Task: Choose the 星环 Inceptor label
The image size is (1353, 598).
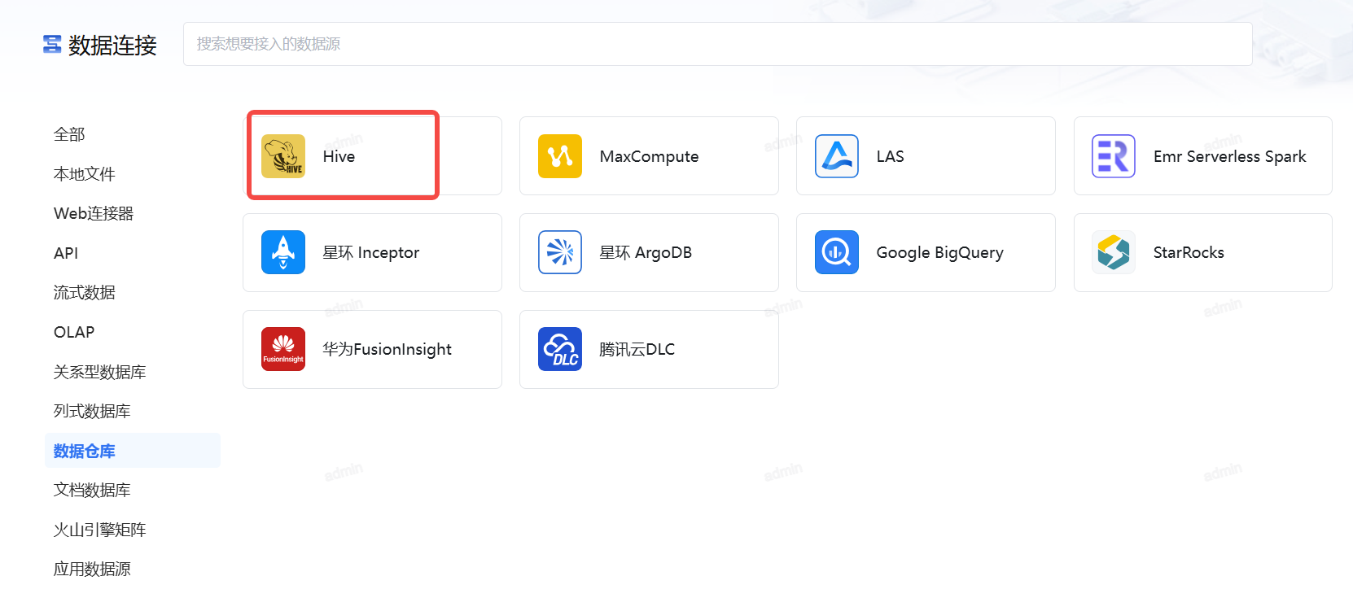Action: click(370, 252)
